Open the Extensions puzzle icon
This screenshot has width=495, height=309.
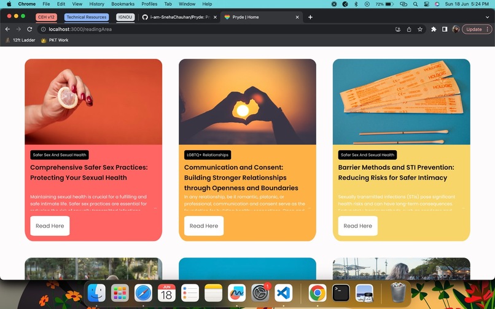434,29
